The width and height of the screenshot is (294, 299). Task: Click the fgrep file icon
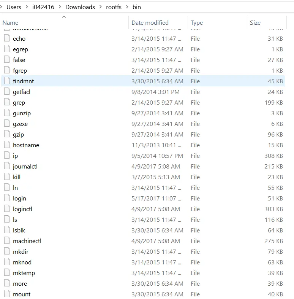[7, 70]
